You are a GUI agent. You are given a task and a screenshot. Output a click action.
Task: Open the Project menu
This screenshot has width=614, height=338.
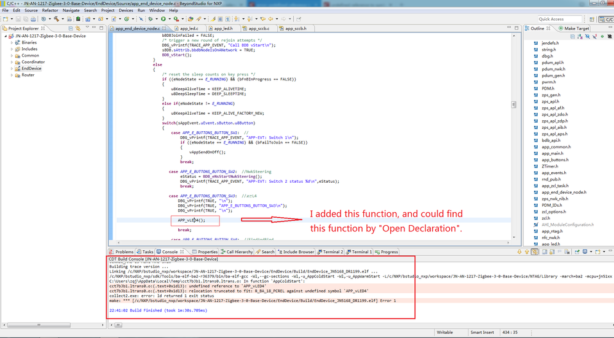[108, 10]
